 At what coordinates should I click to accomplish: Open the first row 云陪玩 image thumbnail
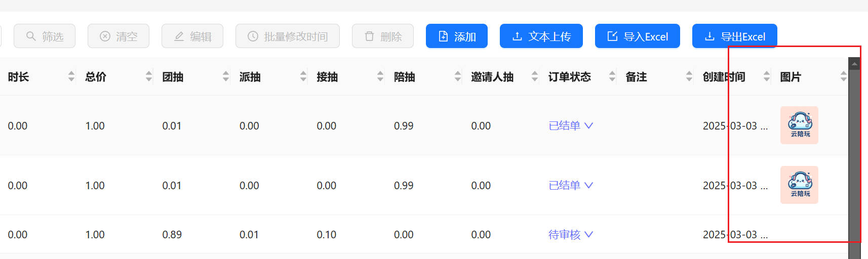tap(799, 125)
